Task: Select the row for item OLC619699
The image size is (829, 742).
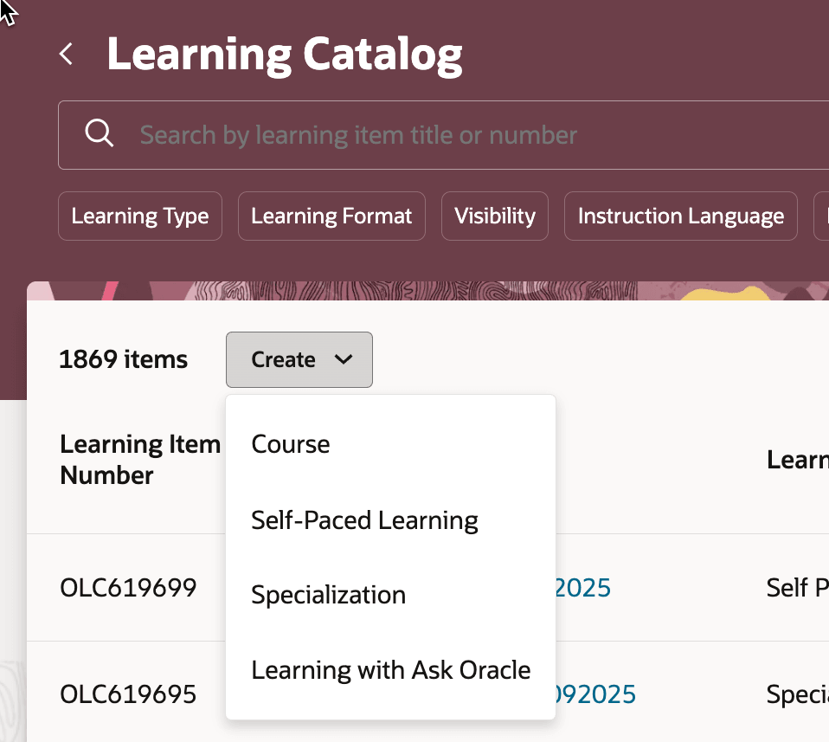Action: point(128,587)
